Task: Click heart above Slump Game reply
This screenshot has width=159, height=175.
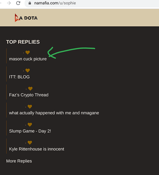Action: point(30,124)
